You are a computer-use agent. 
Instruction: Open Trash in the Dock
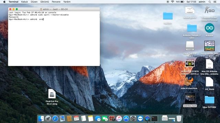pos(179,119)
